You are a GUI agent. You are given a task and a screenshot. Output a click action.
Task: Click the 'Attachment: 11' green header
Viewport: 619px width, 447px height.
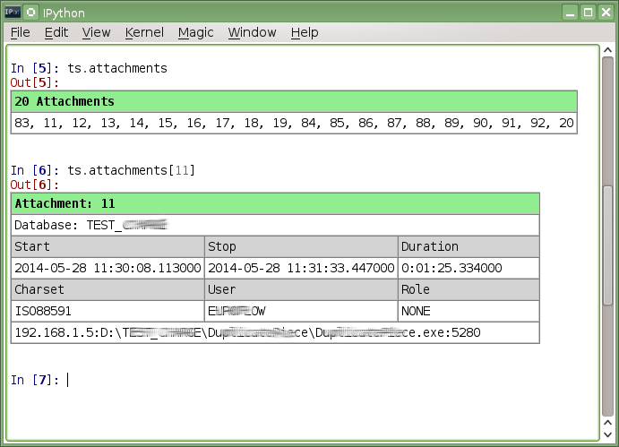coord(275,203)
